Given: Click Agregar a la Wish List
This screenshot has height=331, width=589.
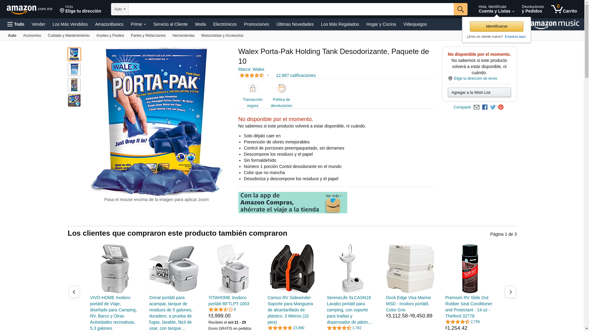Looking at the screenshot, I should 479,93.
